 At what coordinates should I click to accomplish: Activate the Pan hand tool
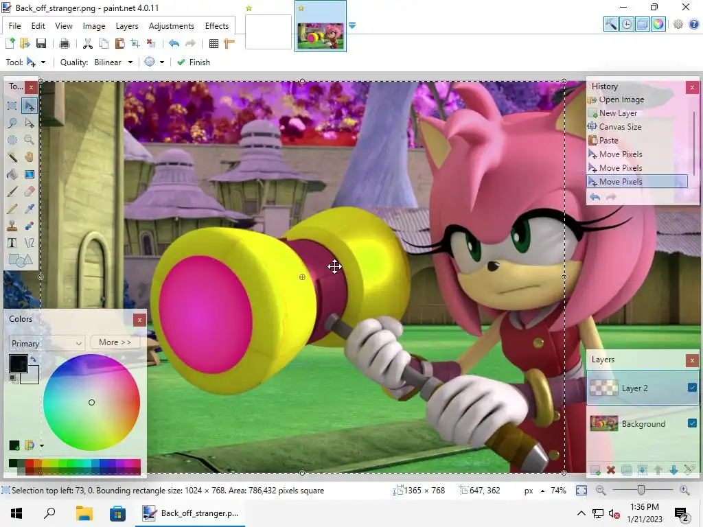point(29,157)
